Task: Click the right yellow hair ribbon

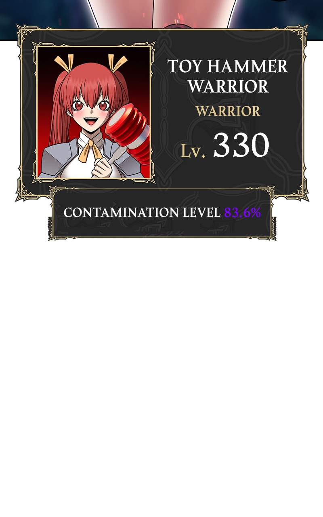Action: 117,62
